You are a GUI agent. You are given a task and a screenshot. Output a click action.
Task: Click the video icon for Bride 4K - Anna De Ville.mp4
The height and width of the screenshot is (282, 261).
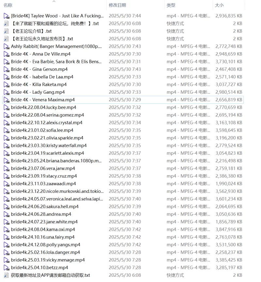pyautogui.click(x=7, y=54)
